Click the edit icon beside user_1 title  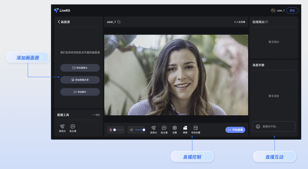(119, 22)
